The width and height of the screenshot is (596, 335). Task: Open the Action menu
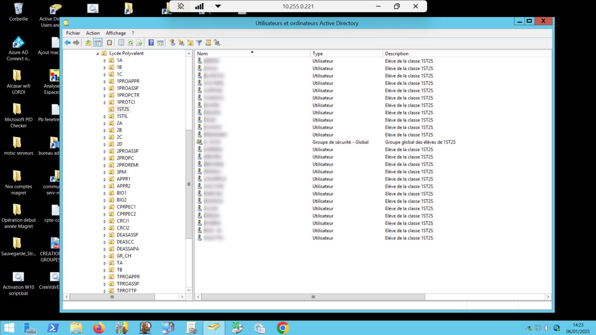[93, 33]
